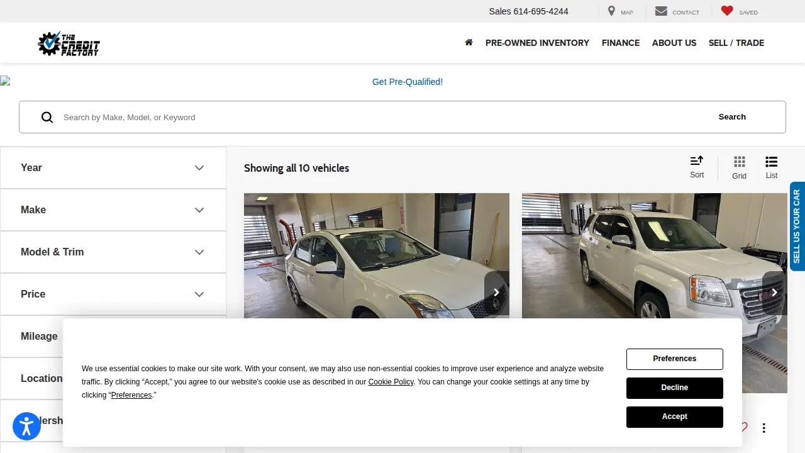Follow the Get Pre-Qualified link
This screenshot has width=805, height=453.
[x=408, y=82]
